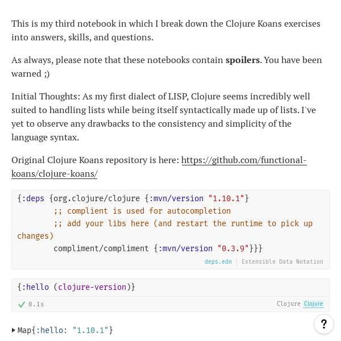Click the blue Clojure runtime link
This screenshot has height=341, width=341.
pyautogui.click(x=313, y=304)
